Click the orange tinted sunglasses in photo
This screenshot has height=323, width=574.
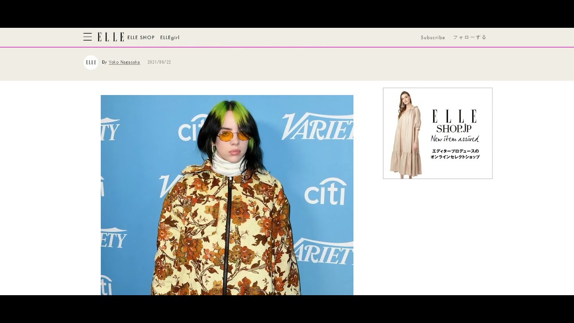coord(233,135)
